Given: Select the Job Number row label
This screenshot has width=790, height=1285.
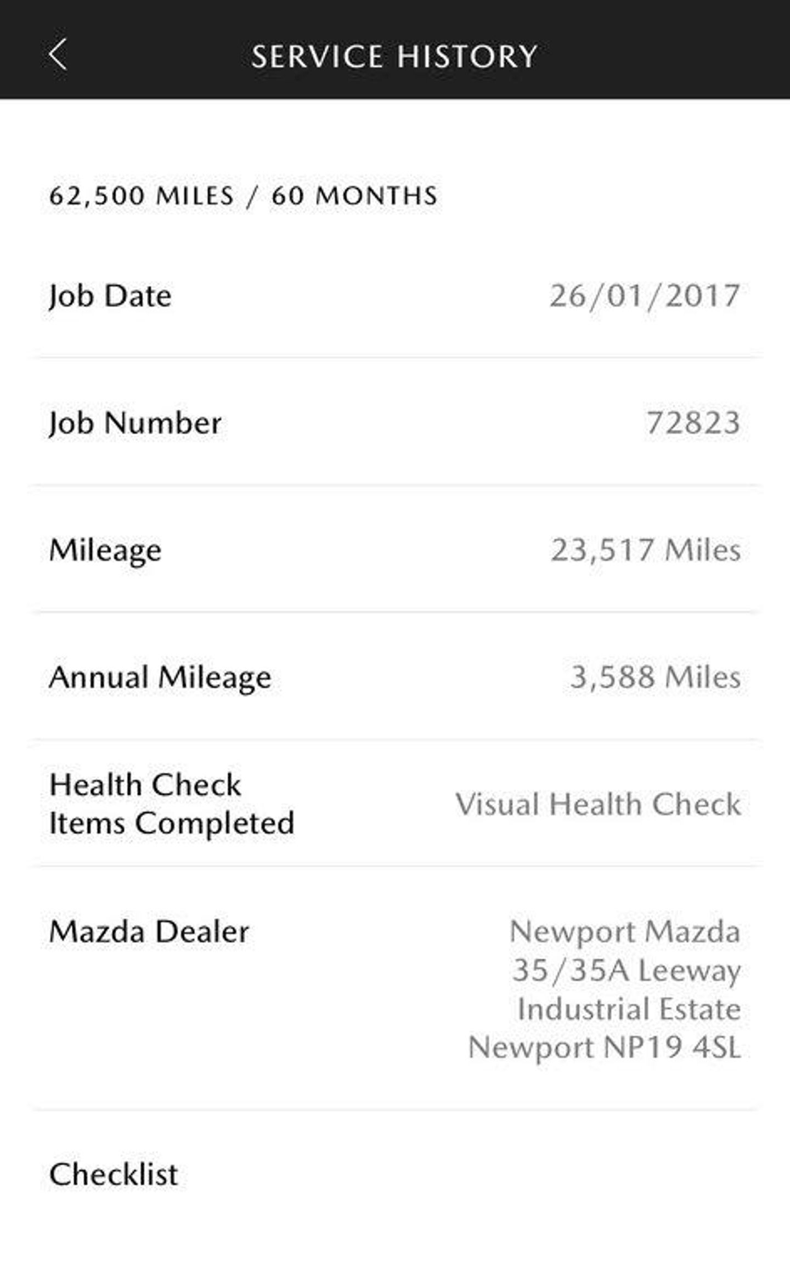Looking at the screenshot, I should [136, 423].
